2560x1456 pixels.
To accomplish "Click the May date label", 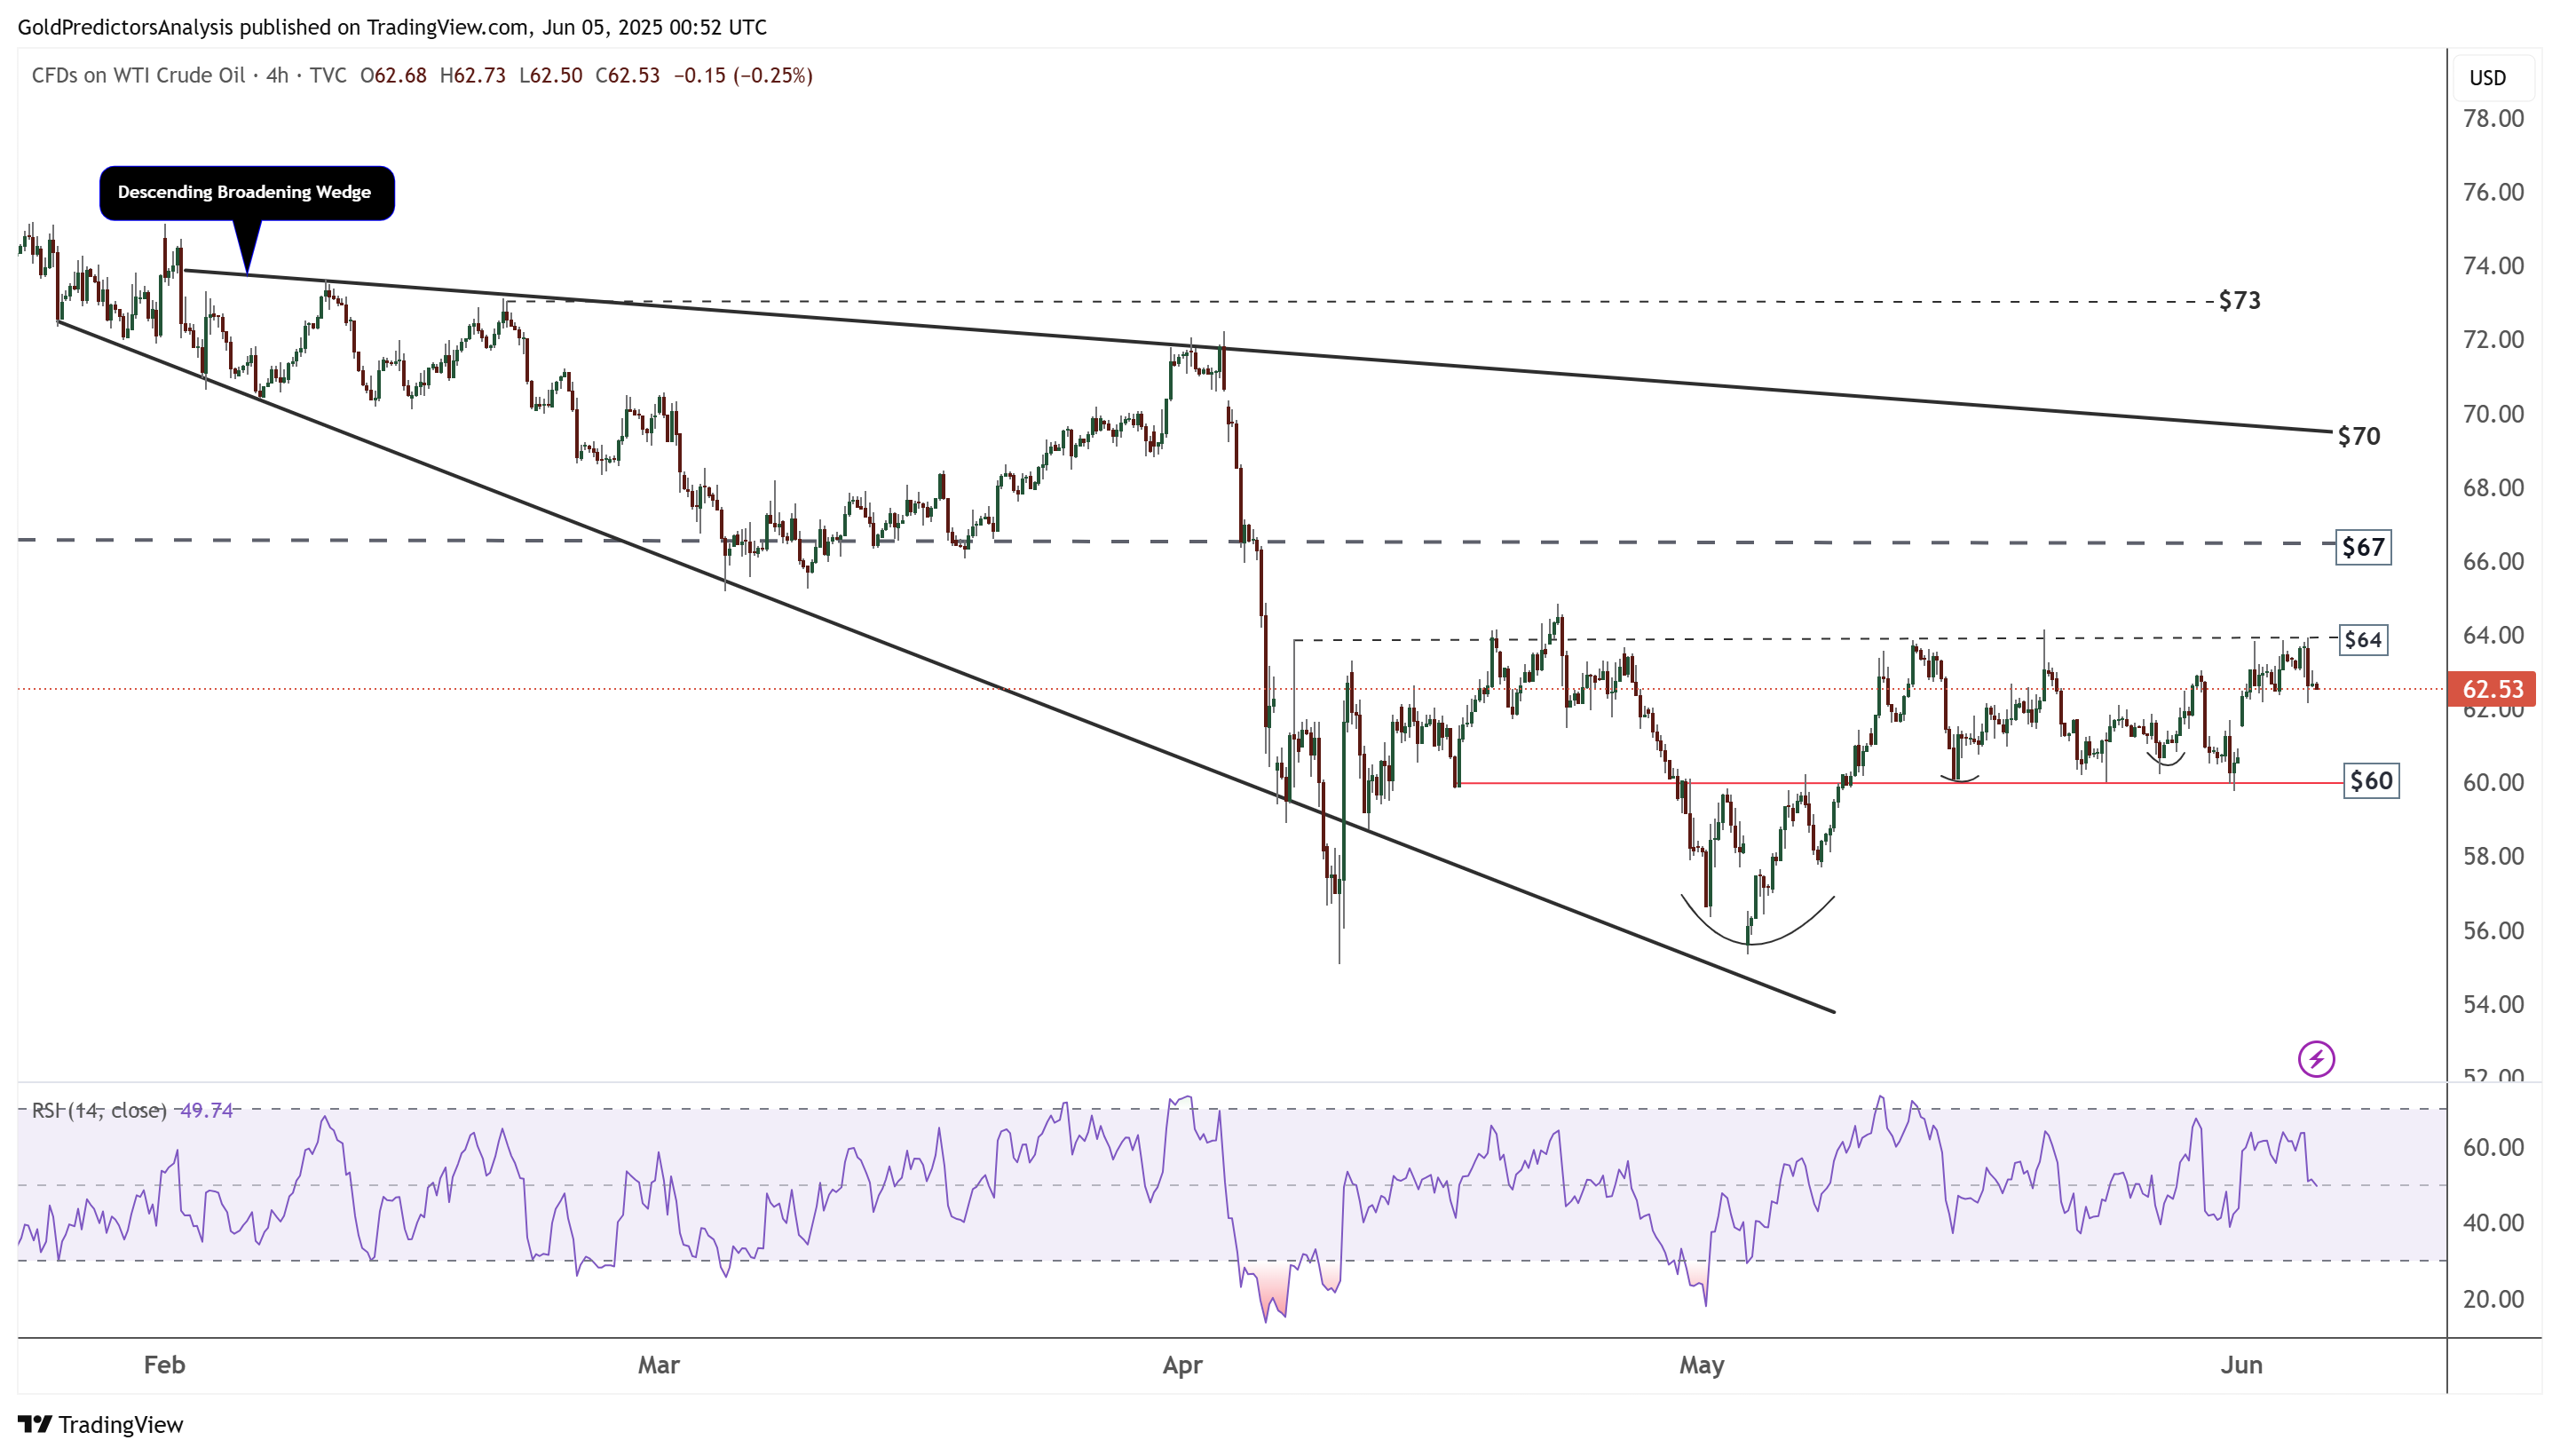I will (x=1702, y=1365).
